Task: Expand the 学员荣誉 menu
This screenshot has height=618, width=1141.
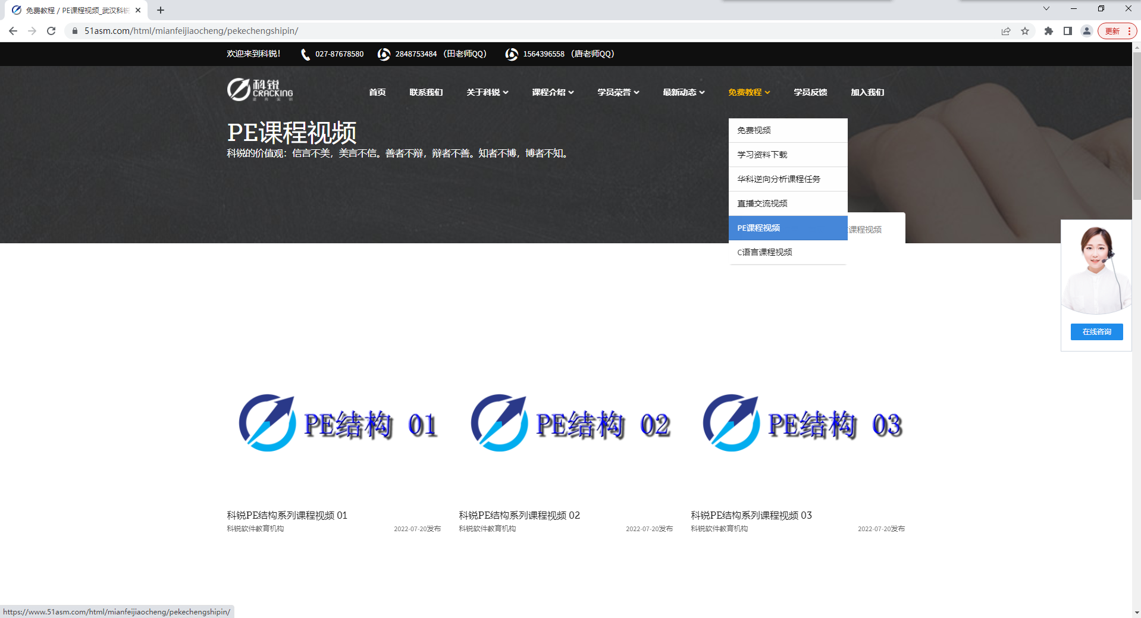Action: pyautogui.click(x=618, y=92)
